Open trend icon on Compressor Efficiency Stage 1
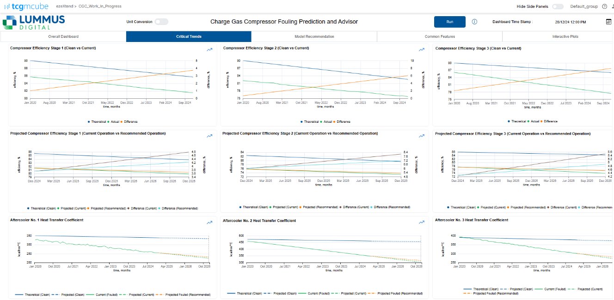 point(209,50)
